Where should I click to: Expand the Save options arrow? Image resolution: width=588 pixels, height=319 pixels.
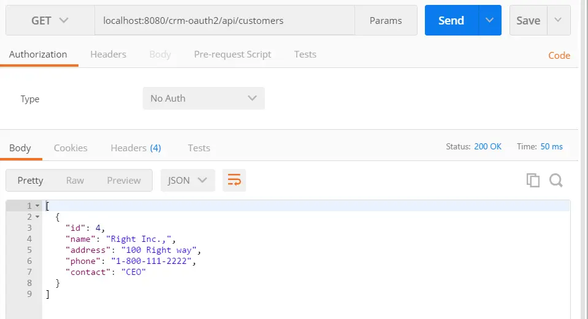pyautogui.click(x=558, y=20)
